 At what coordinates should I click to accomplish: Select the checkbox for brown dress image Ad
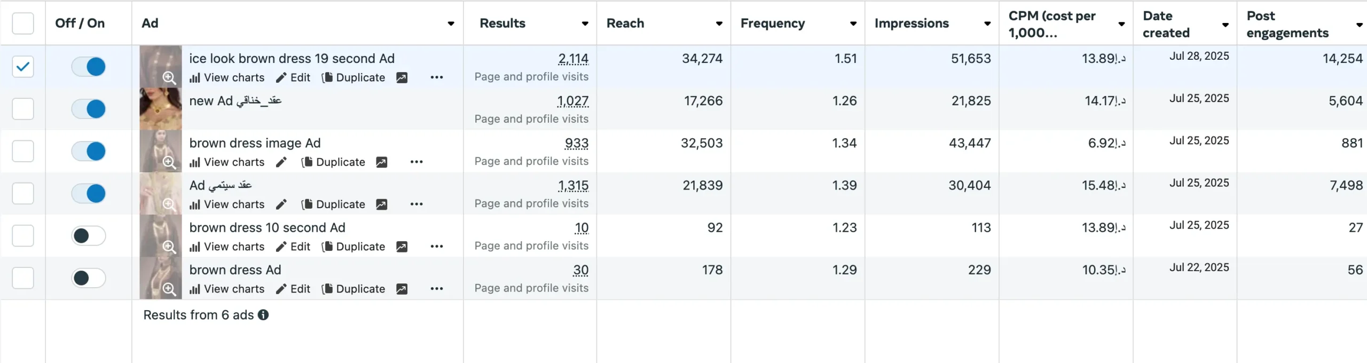[x=23, y=151]
